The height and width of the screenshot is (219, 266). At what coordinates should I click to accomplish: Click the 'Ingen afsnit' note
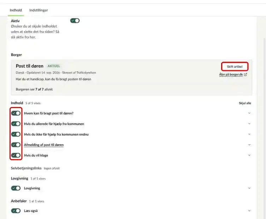click(x=52, y=168)
